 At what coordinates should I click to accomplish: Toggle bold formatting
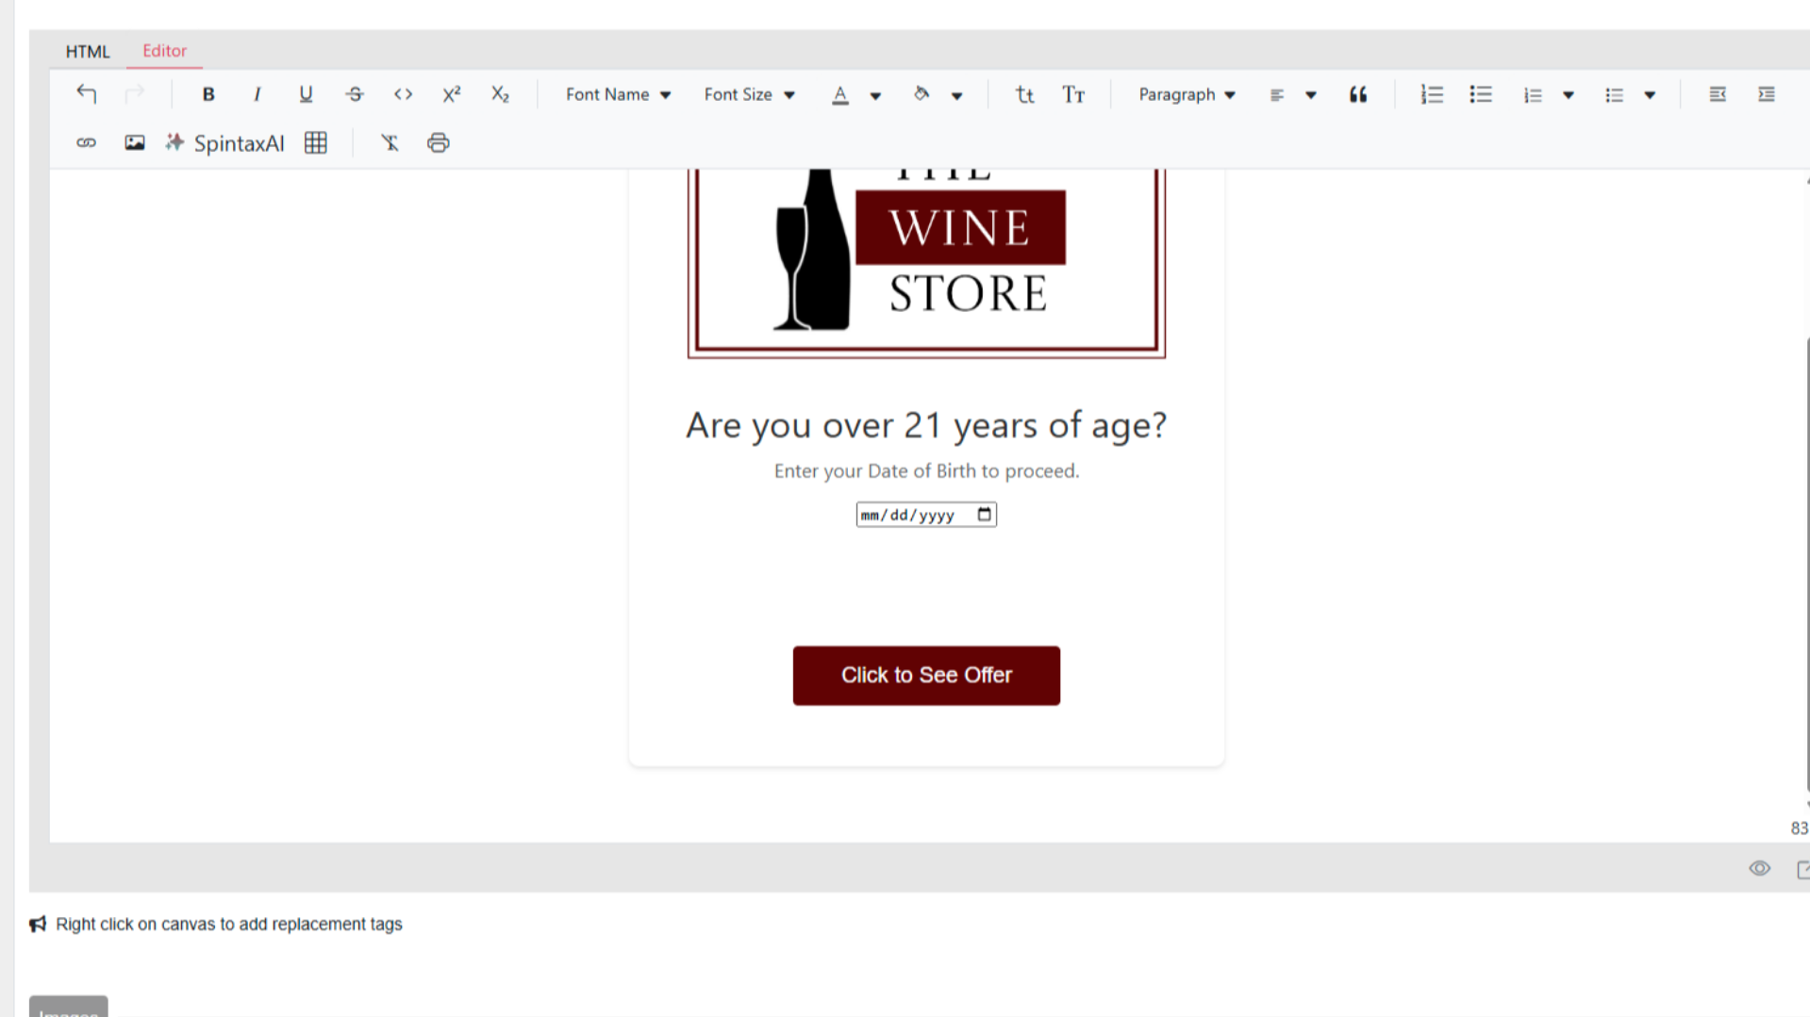[208, 94]
